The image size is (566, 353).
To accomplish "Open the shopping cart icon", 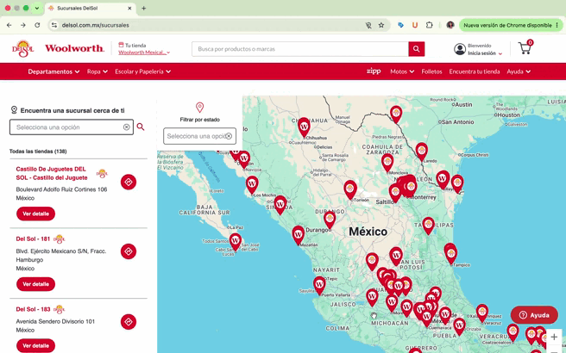I will [525, 47].
